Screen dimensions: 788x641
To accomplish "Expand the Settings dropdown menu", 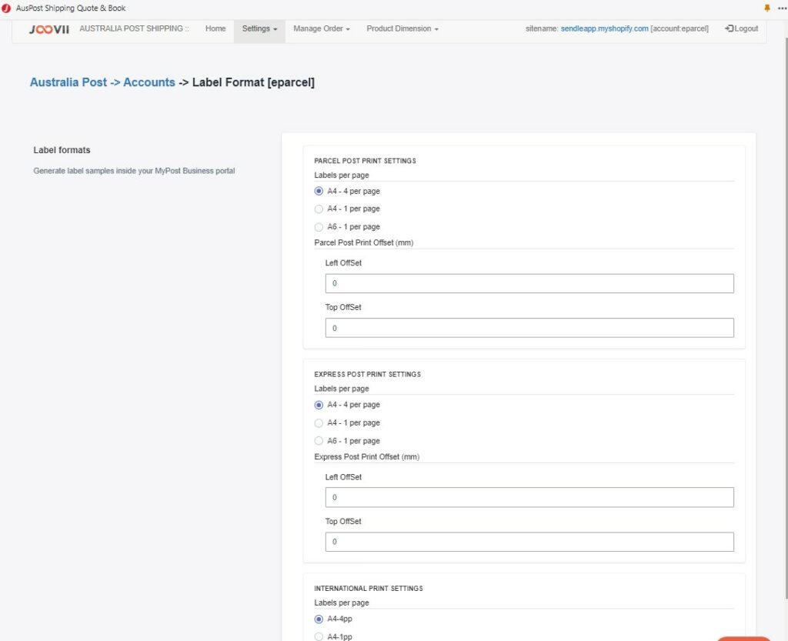I will click(259, 28).
